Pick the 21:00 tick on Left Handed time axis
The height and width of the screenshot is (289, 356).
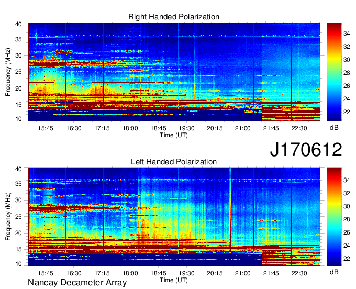[x=243, y=273]
